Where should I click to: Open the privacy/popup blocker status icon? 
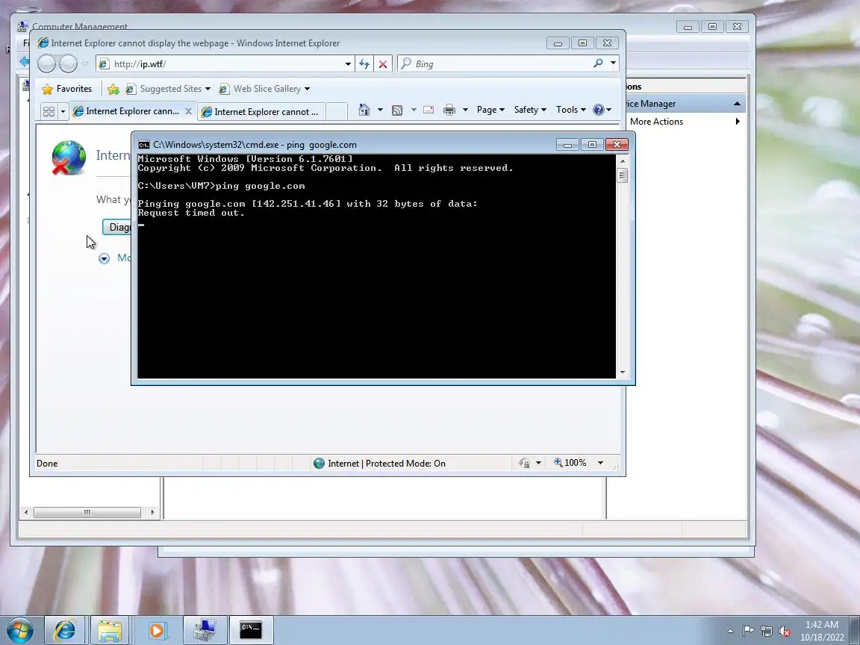coord(524,463)
